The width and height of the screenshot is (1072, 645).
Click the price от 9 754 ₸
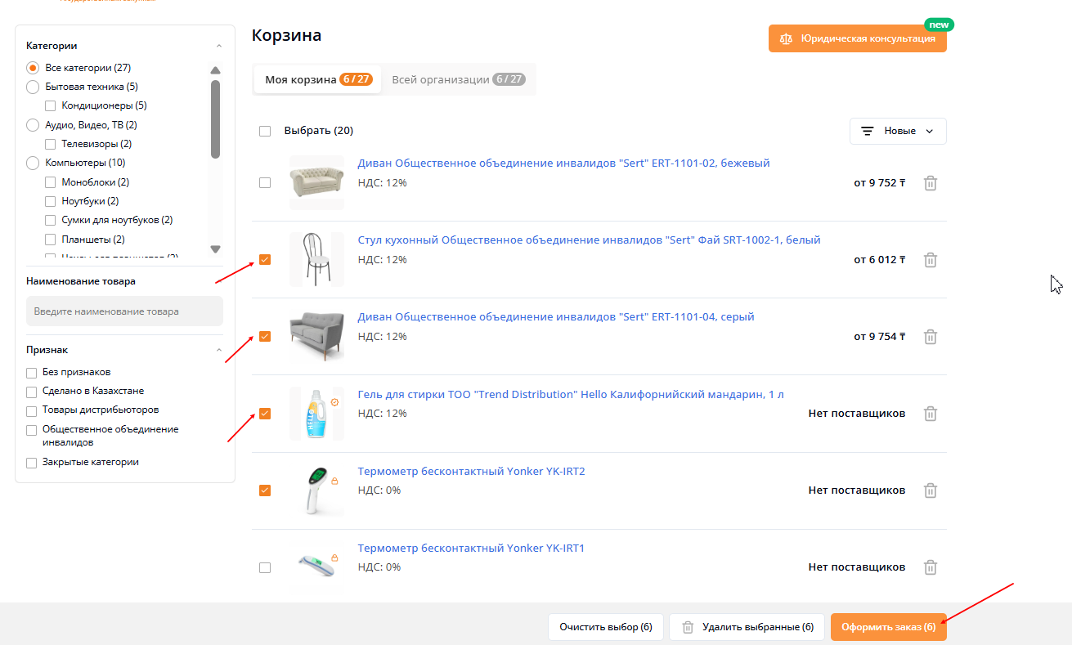tap(880, 337)
